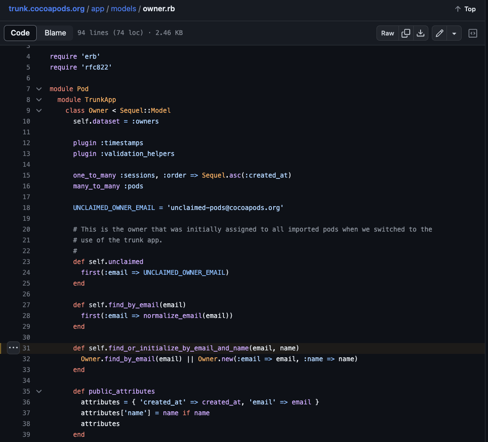Select line number 23
This screenshot has height=442, width=488.
click(26, 261)
